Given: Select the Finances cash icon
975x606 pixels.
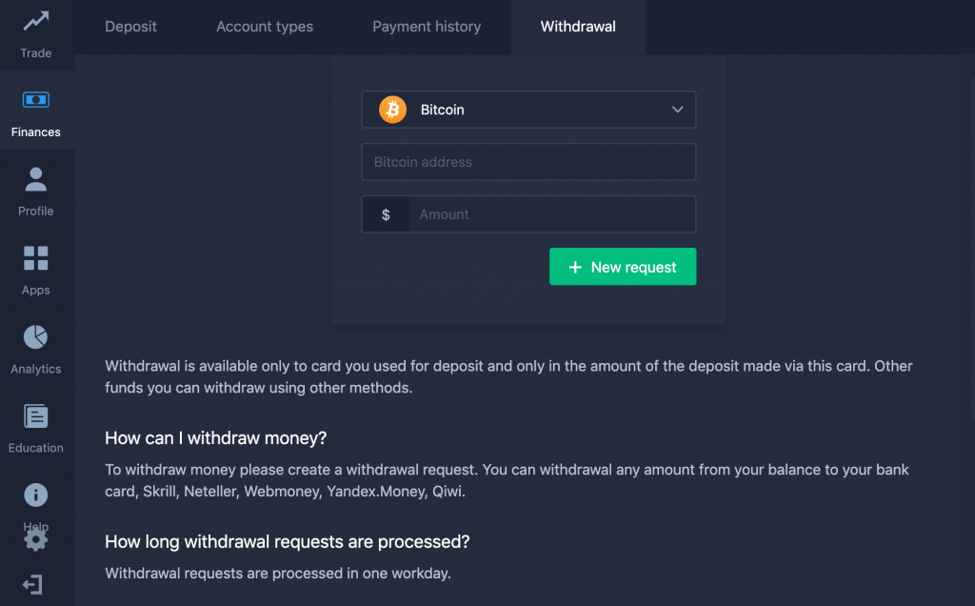Looking at the screenshot, I should click(36, 99).
